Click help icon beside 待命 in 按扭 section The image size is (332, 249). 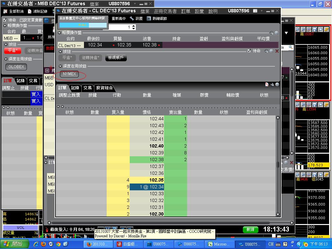(271, 51)
